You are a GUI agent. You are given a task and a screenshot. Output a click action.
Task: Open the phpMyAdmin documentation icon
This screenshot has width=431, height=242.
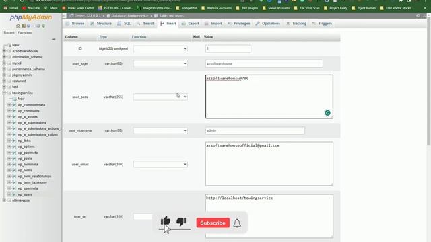coord(28,26)
